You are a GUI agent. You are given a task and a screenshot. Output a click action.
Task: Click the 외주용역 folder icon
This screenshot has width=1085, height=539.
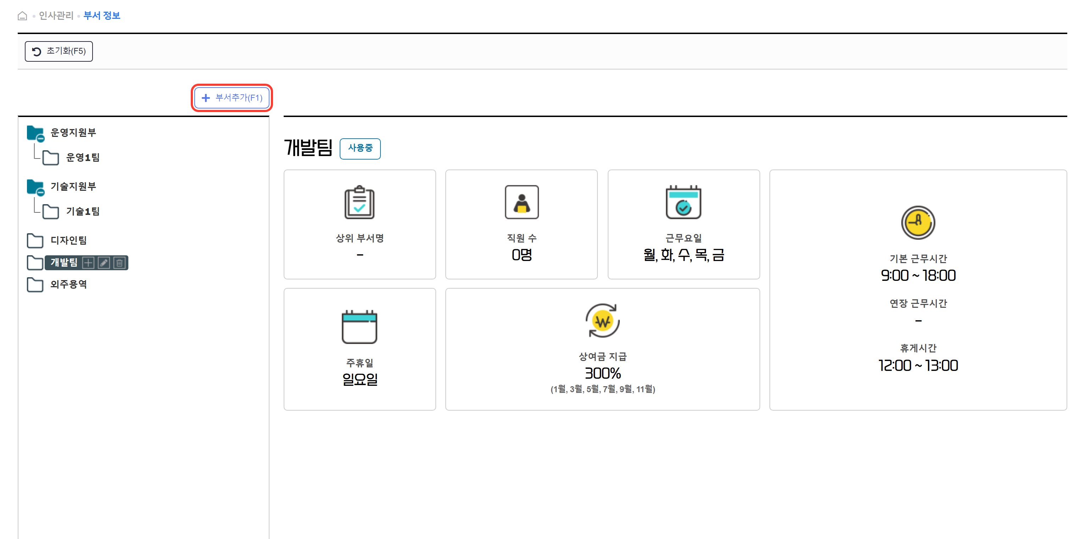pos(35,285)
